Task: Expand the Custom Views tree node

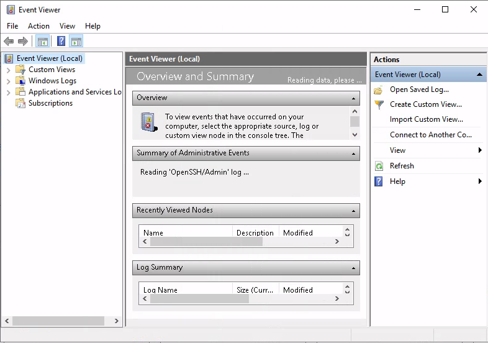Action: pyautogui.click(x=8, y=70)
